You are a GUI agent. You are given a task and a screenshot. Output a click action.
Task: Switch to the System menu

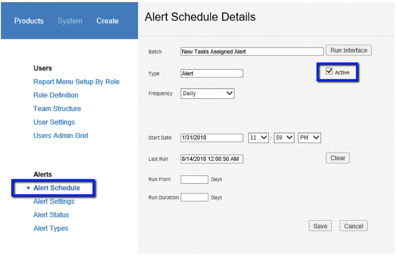tap(70, 21)
